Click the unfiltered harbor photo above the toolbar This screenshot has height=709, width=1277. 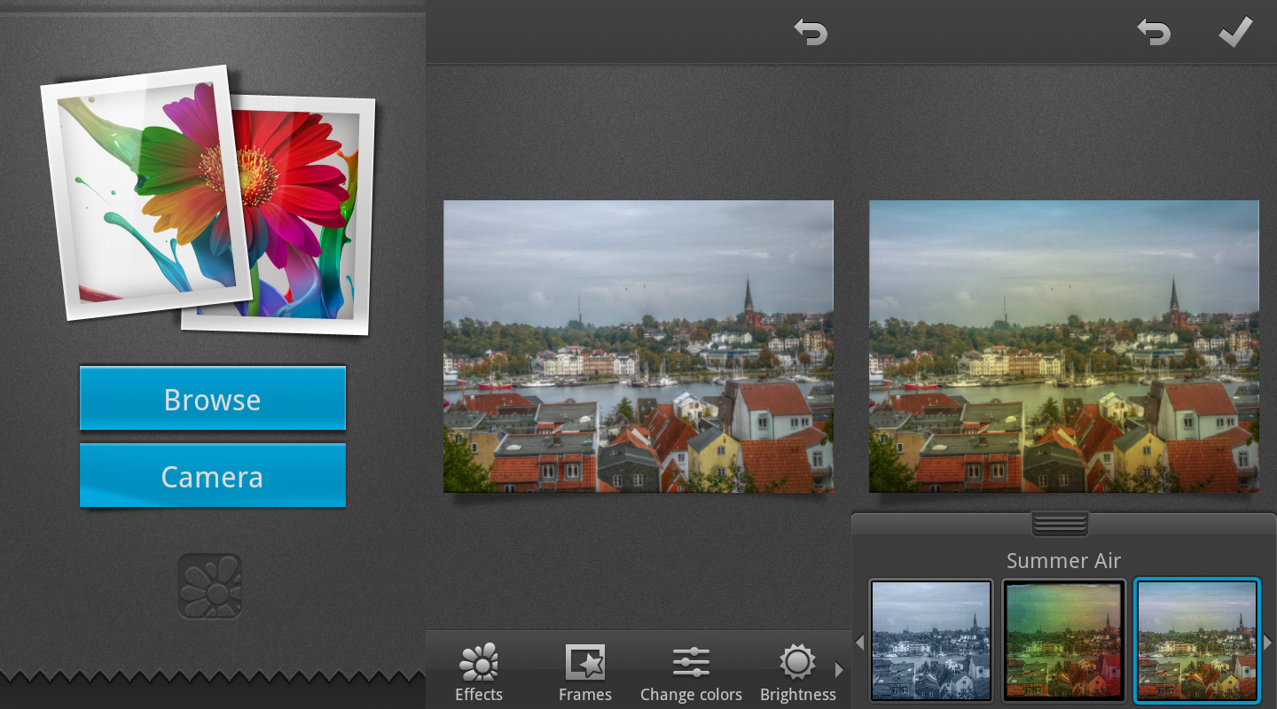638,347
